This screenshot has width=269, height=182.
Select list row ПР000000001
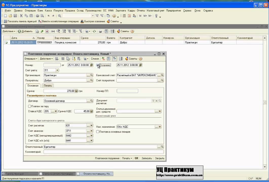coord(133,42)
